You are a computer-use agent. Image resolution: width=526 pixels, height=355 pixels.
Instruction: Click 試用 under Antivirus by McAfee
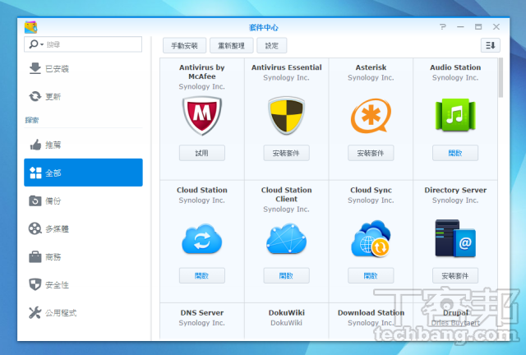(201, 153)
